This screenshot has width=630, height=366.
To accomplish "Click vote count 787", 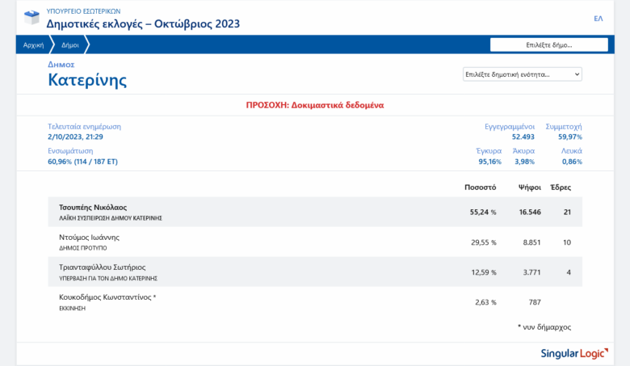I will (535, 302).
